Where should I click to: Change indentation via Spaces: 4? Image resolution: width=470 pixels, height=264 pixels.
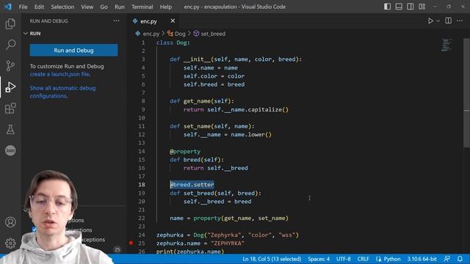tap(319, 259)
